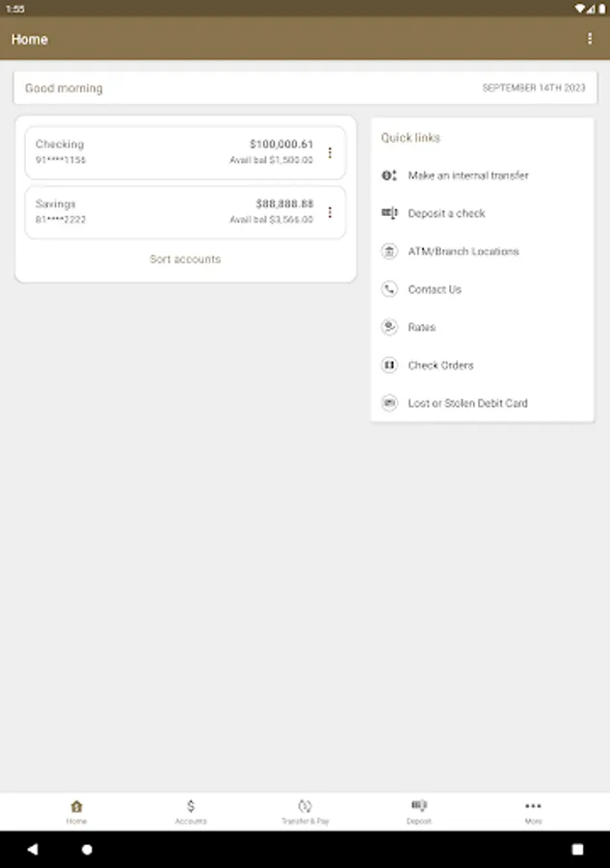The image size is (610, 868).
Task: Open the Savings account card
Action: 173,212
